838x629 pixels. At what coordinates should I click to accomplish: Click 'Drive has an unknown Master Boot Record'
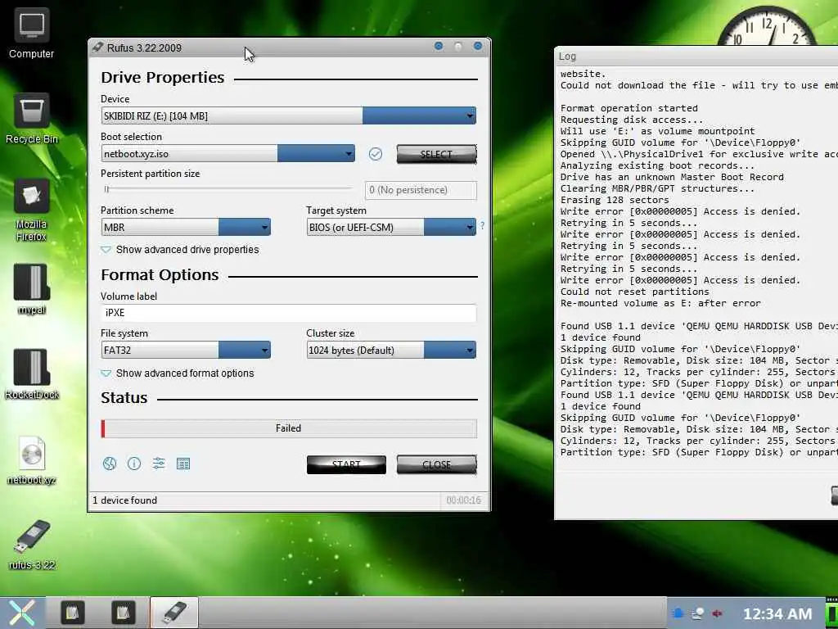click(x=672, y=177)
